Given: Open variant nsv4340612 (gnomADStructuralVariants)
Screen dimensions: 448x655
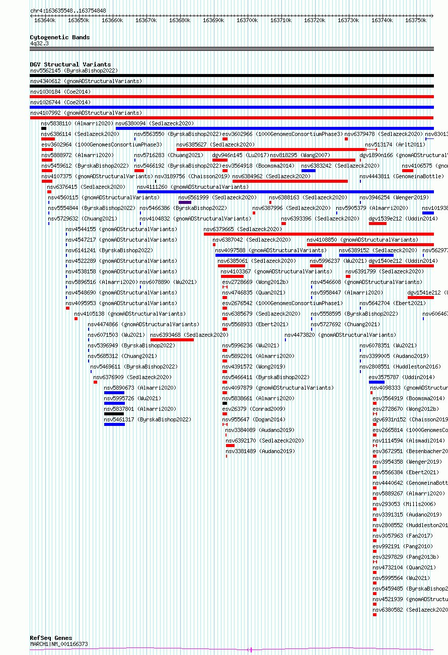Looking at the screenshot, I should (x=86, y=81).
